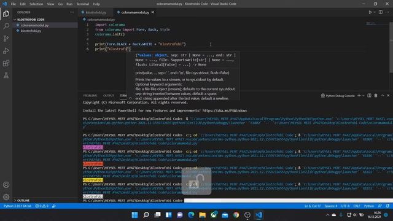Screen dimensions: 393x221
Task: Click Ln 6, Col 17 cursor position
Action: pos(313,206)
